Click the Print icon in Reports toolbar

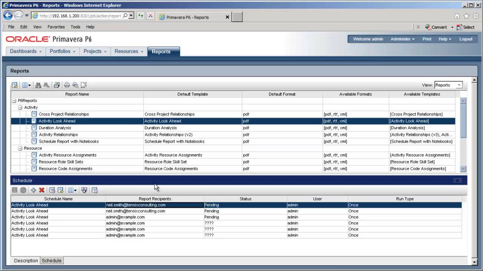[x=67, y=85]
